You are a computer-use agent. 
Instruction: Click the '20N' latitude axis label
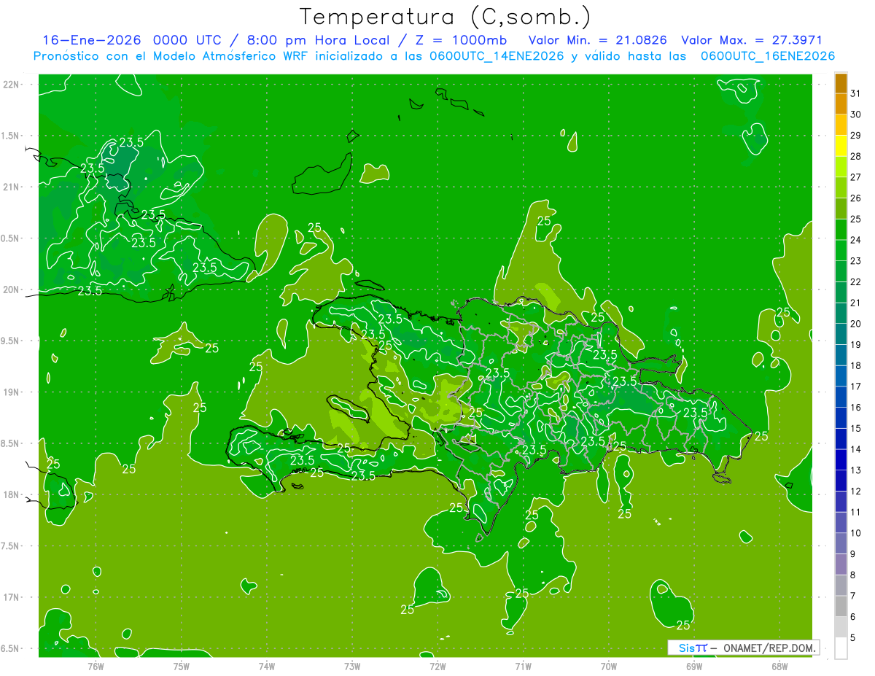click(x=12, y=290)
